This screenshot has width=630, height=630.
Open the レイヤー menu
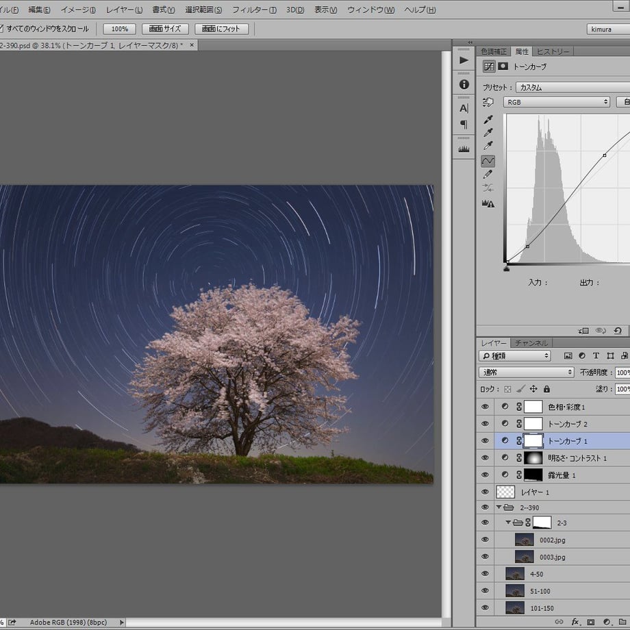coord(124,10)
